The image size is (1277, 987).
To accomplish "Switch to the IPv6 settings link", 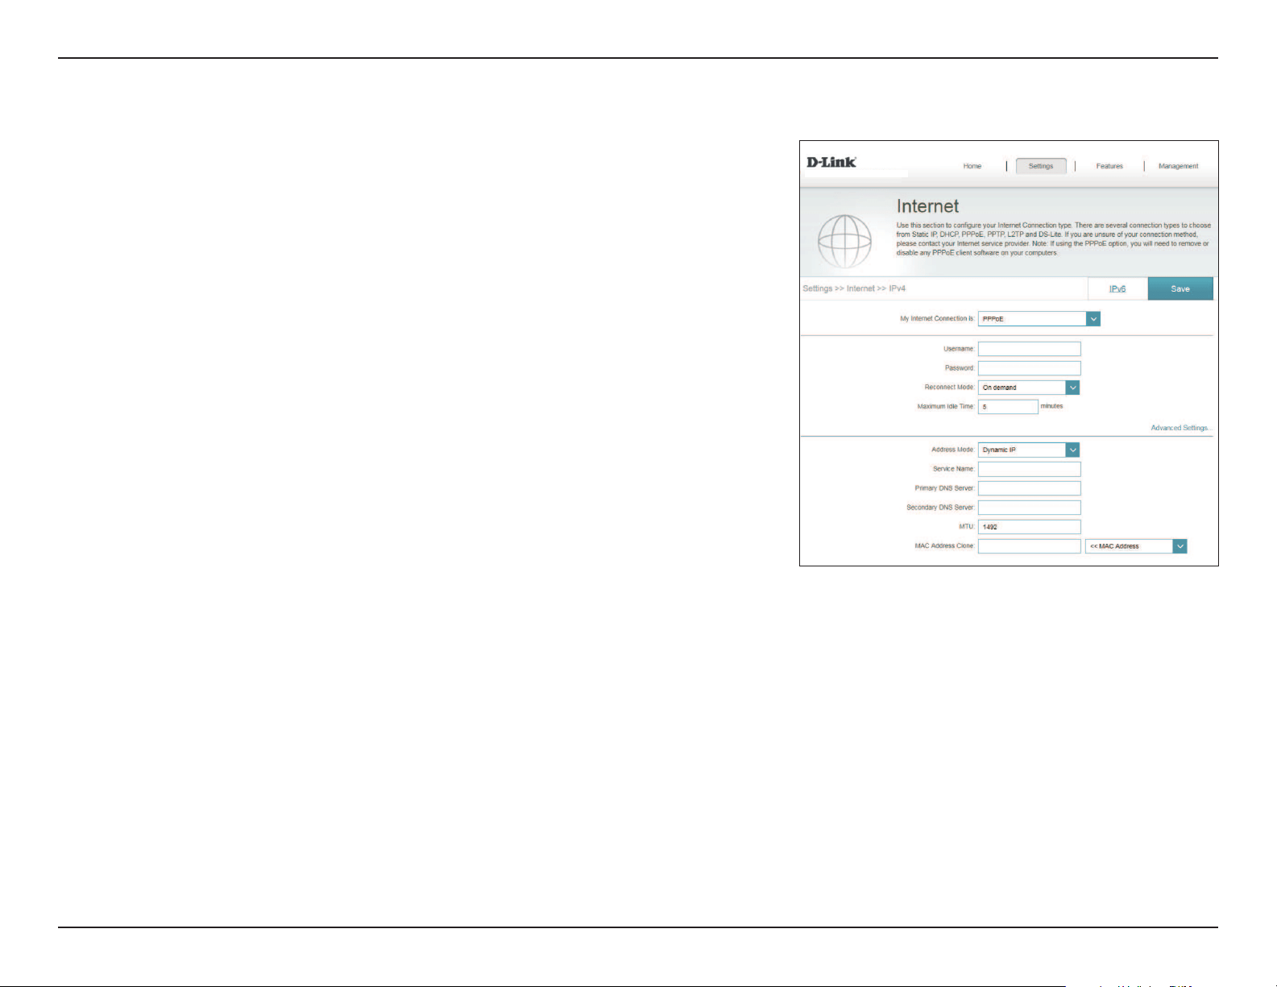I will pyautogui.click(x=1117, y=288).
